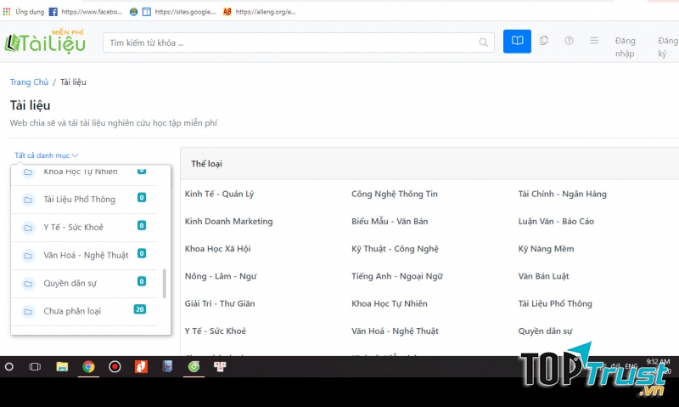Open File Explorer from the taskbar
The width and height of the screenshot is (679, 407).
(x=62, y=367)
